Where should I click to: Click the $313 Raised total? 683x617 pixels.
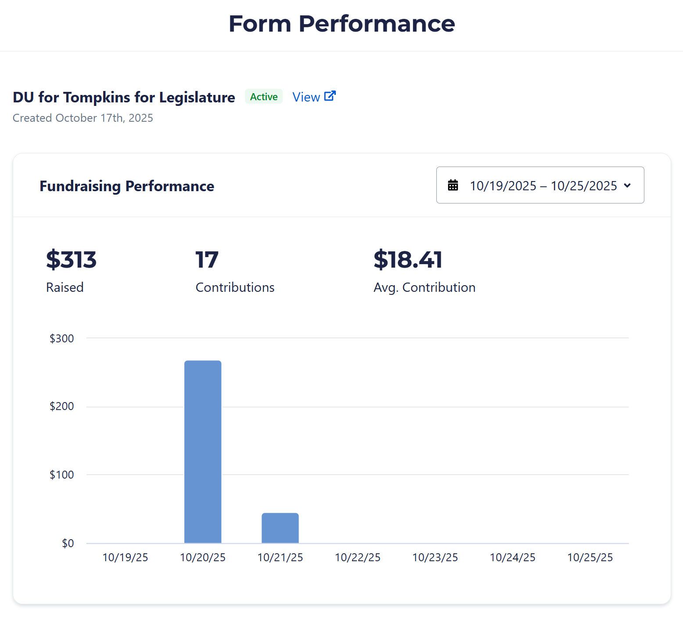pyautogui.click(x=71, y=260)
